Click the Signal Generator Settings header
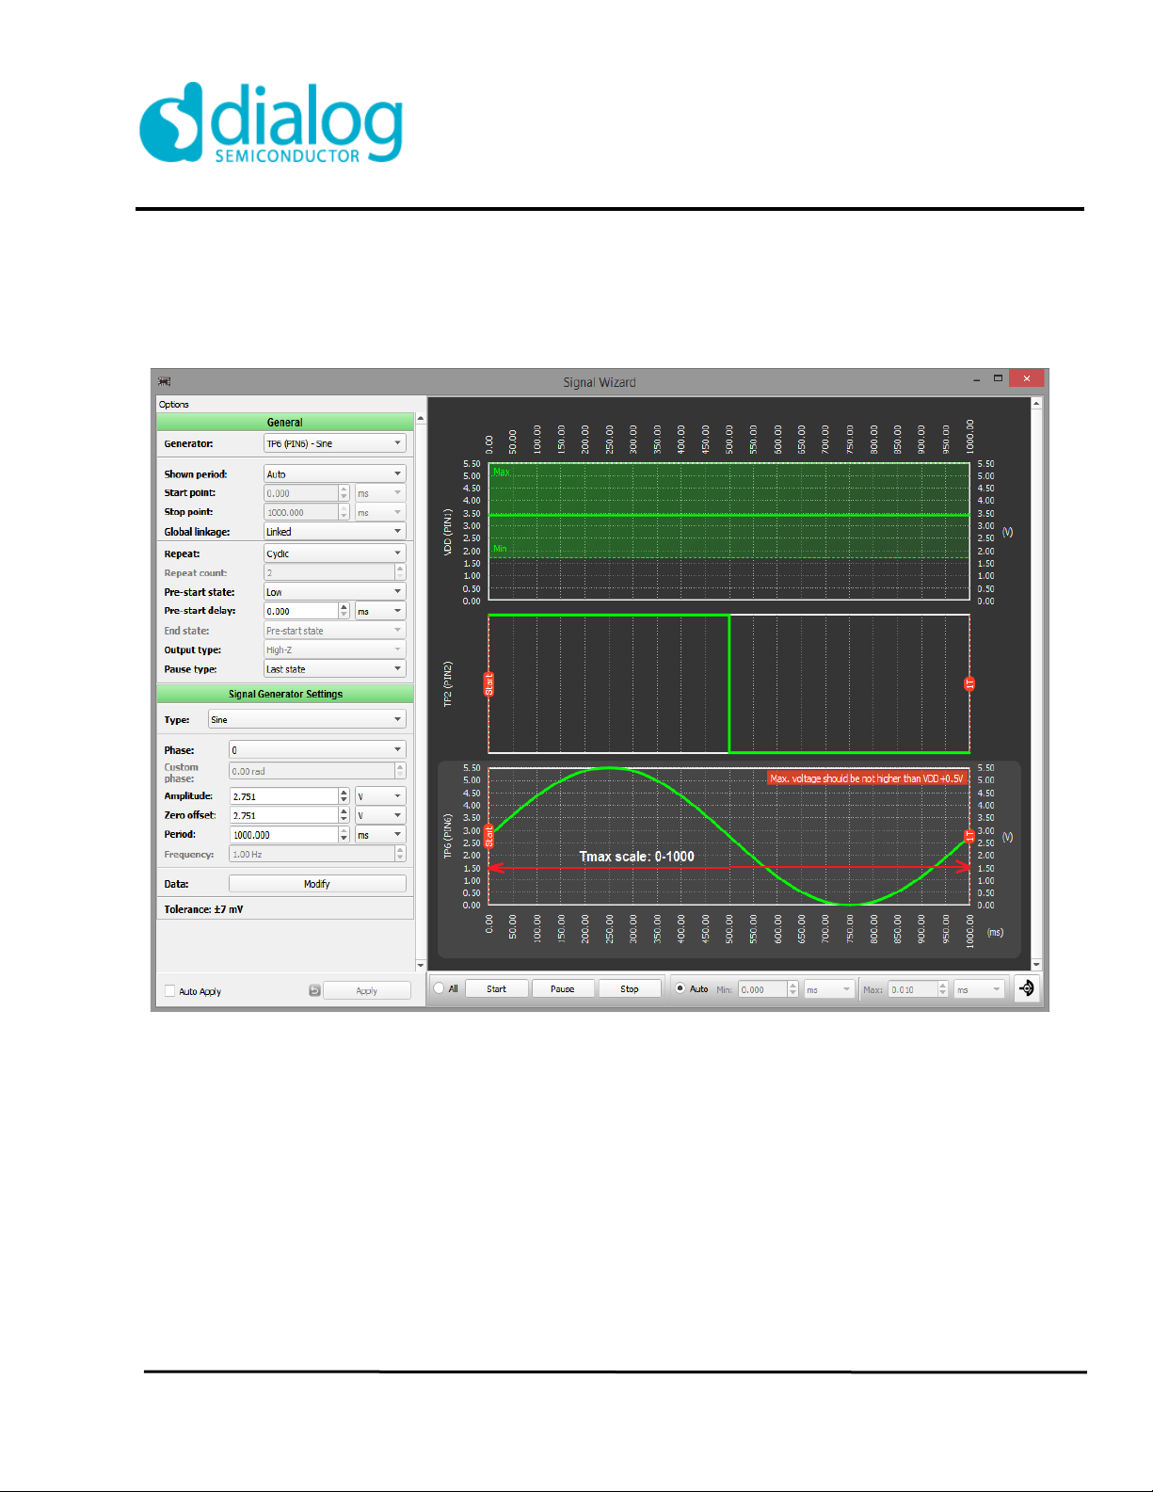The height and width of the screenshot is (1492, 1153). click(x=285, y=694)
